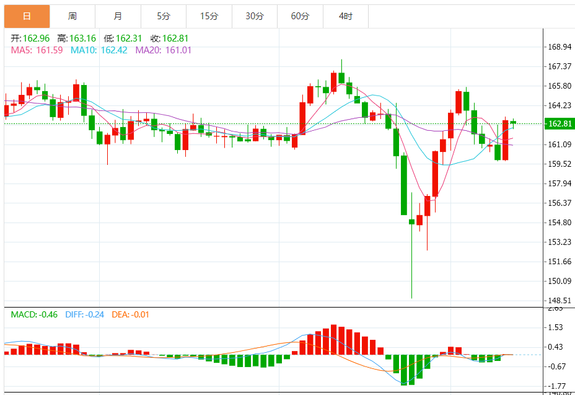Viewport: 575px width, 395px height.
Task: Switch to the 月 monthly tab
Action: (118, 16)
